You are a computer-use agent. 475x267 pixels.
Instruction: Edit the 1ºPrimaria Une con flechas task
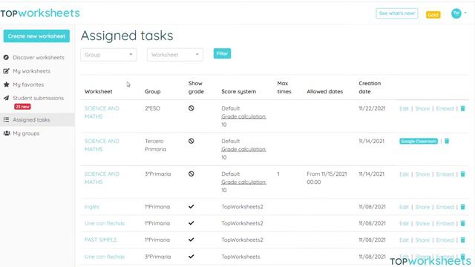coord(404,223)
